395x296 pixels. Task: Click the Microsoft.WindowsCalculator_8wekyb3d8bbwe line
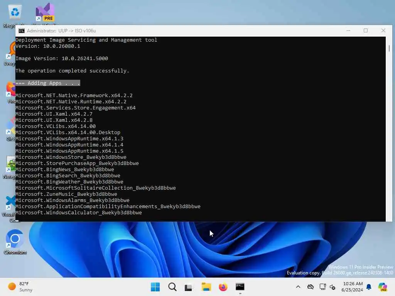(79, 213)
